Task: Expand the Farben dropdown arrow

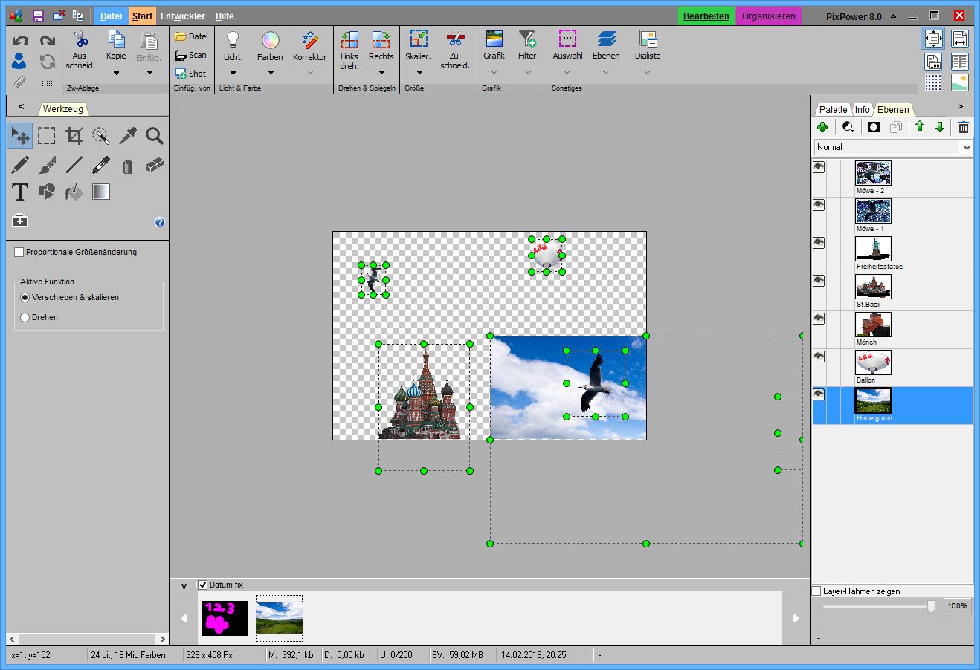Action: click(271, 73)
